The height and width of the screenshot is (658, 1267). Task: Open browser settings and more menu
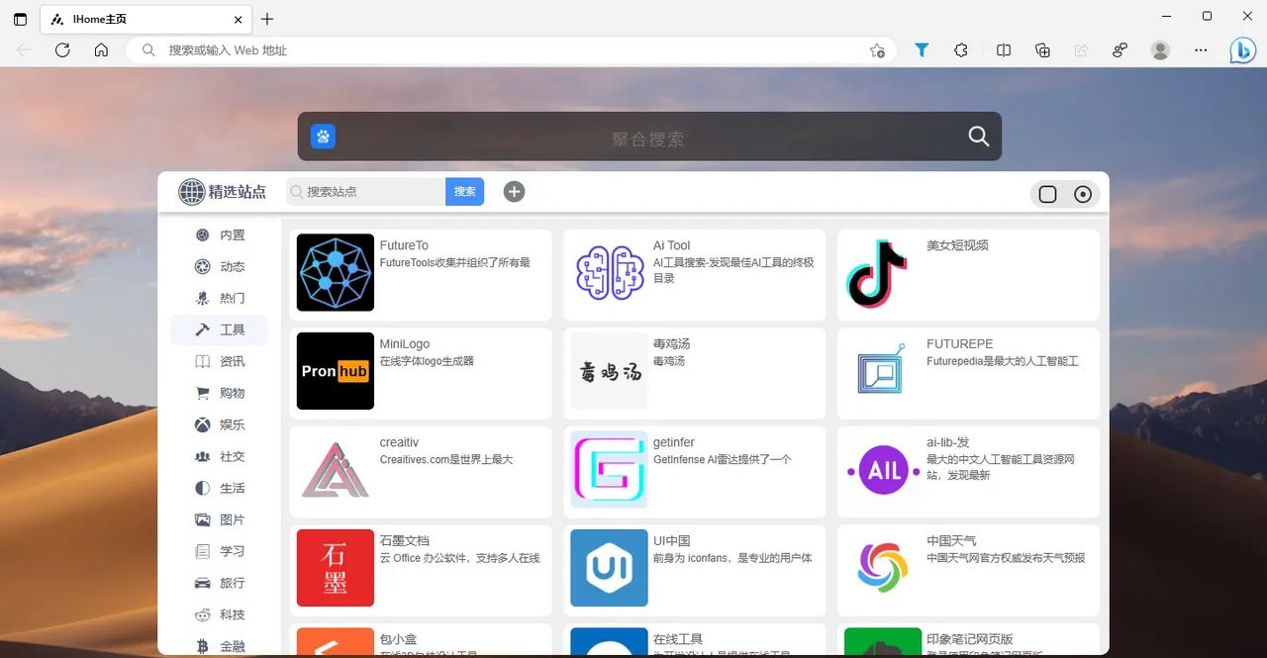1201,49
